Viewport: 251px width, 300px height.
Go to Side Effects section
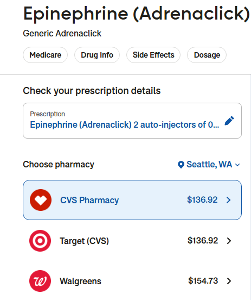tap(153, 55)
